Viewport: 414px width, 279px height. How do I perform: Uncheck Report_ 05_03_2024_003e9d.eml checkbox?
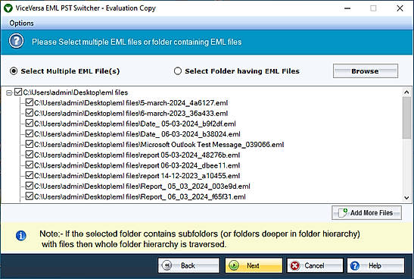point(30,186)
